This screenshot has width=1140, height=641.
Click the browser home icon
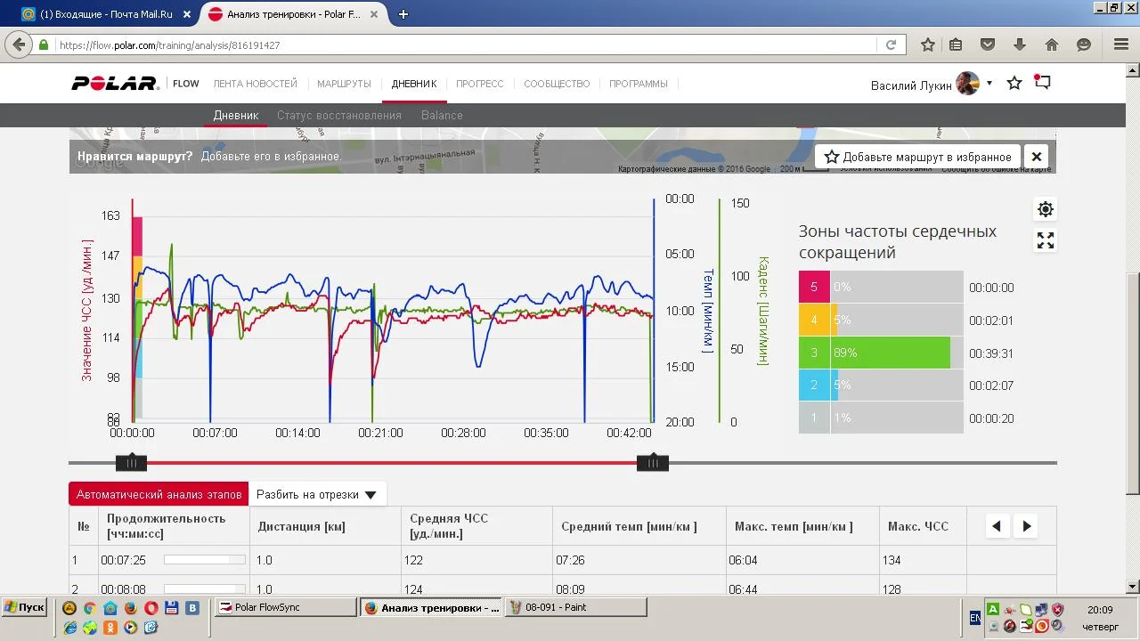(x=1052, y=45)
